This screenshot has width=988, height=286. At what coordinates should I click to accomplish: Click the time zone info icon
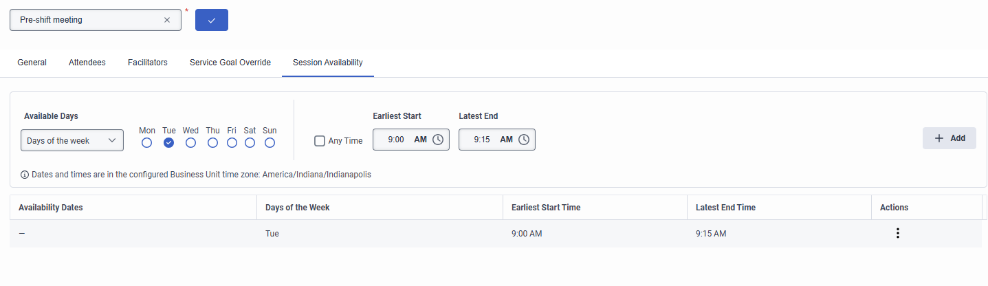[25, 175]
